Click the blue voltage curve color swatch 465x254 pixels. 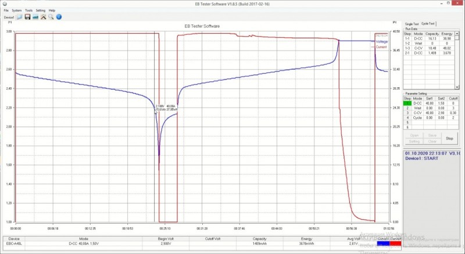[x=384, y=245]
